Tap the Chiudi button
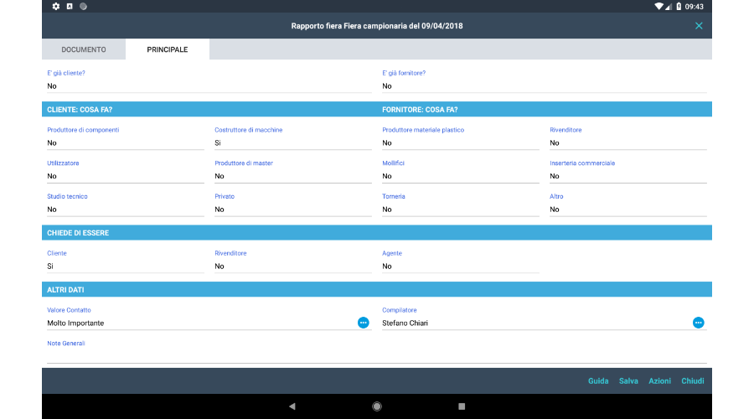 (x=693, y=381)
